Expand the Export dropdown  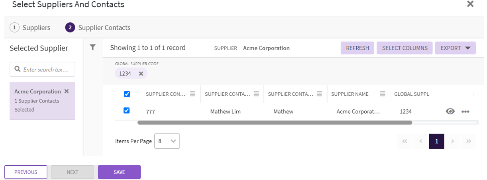(x=455, y=48)
